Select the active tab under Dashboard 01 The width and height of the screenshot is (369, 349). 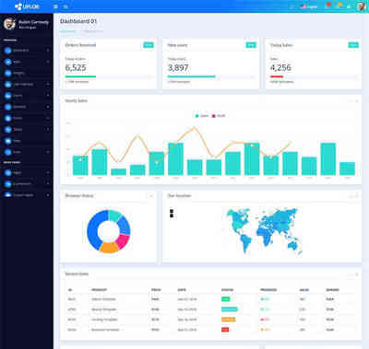[x=67, y=31]
